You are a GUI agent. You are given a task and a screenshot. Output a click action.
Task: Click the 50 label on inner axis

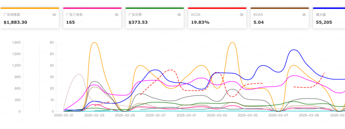52,54
